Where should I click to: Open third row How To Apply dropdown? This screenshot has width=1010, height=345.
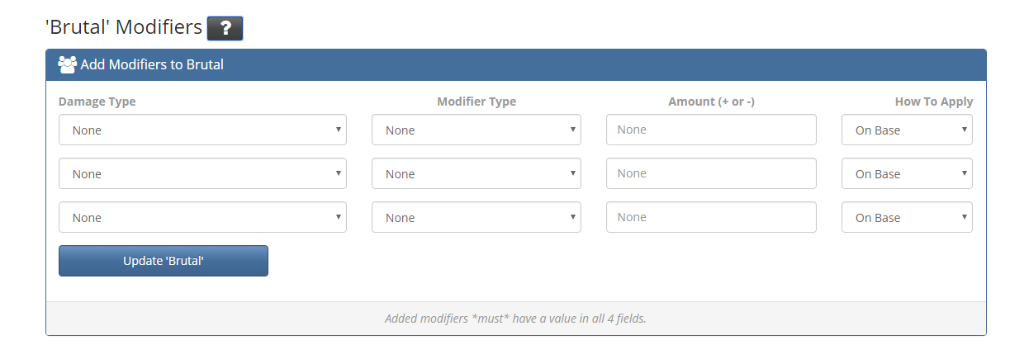tap(907, 217)
